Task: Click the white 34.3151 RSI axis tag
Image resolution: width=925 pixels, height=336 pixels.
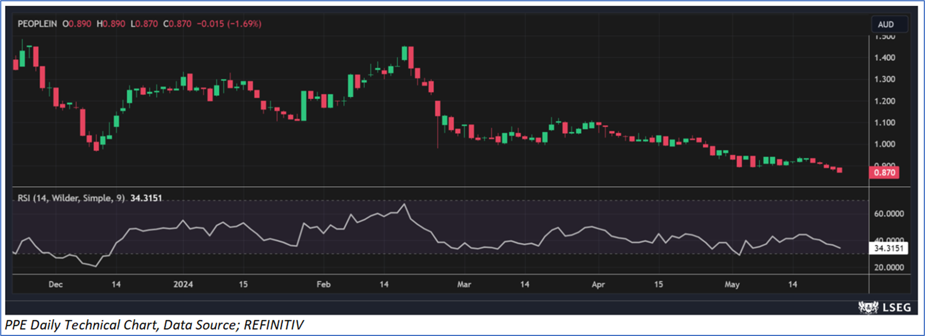Action: pos(889,248)
